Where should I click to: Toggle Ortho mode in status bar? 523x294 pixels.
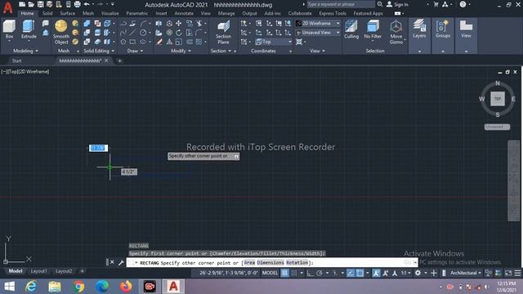point(310,273)
